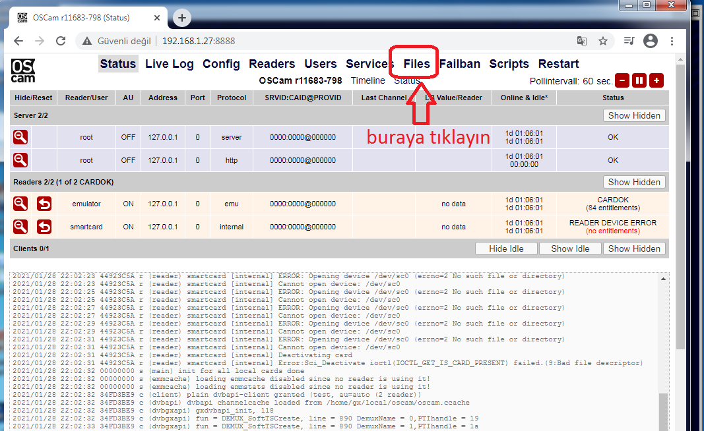
Task: Open the Failban page
Action: (x=460, y=64)
